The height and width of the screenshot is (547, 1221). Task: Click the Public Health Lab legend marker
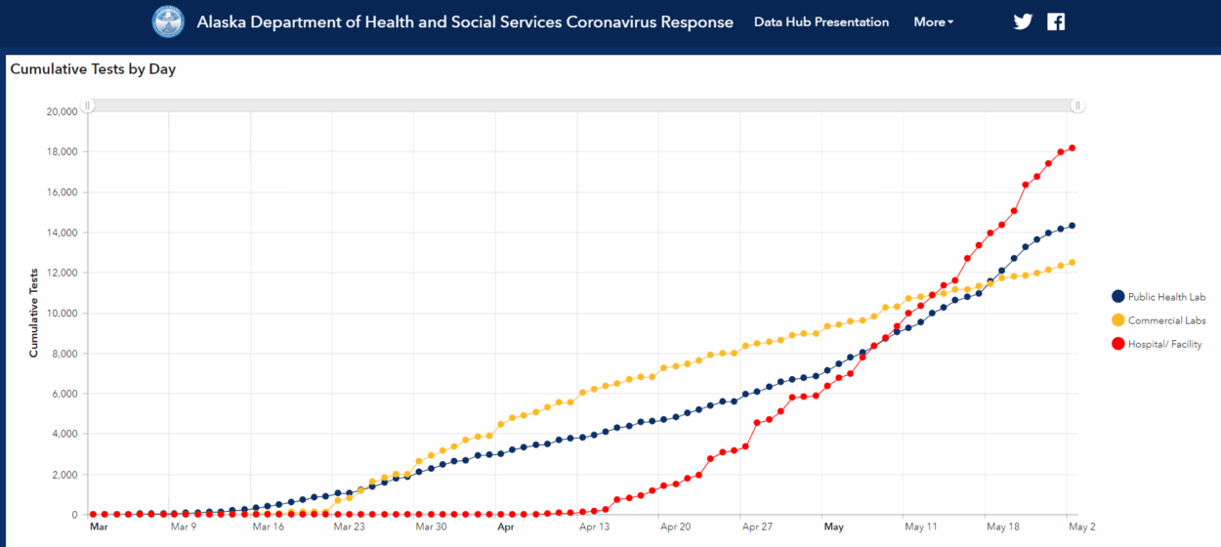(1117, 297)
